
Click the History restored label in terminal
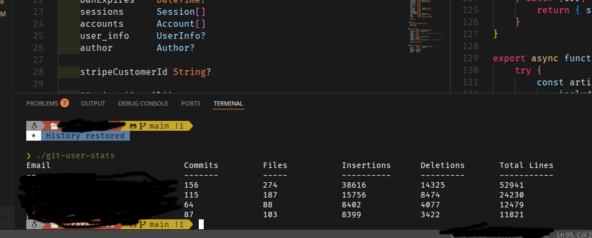click(85, 136)
